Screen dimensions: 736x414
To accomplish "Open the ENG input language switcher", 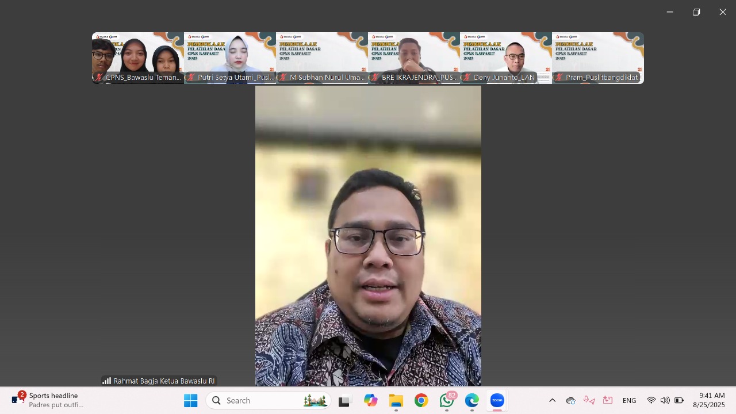I will point(629,400).
